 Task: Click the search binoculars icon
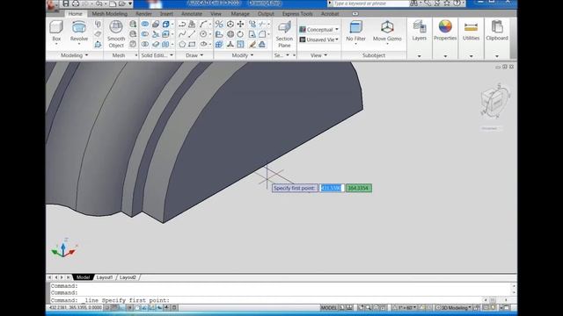(x=413, y=4)
